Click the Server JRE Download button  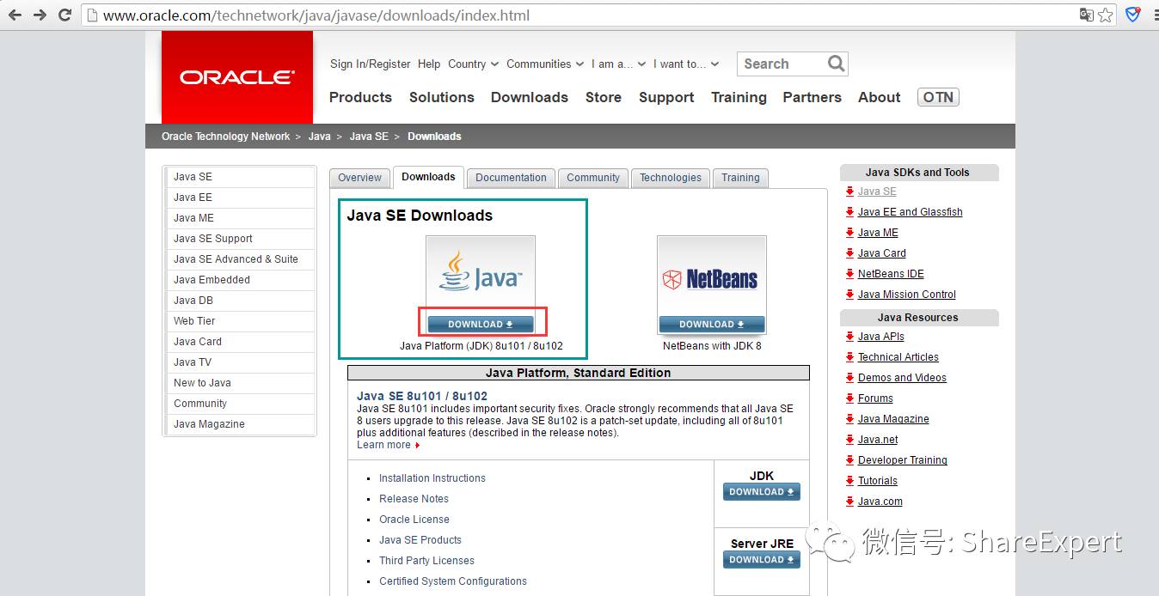pyautogui.click(x=762, y=559)
